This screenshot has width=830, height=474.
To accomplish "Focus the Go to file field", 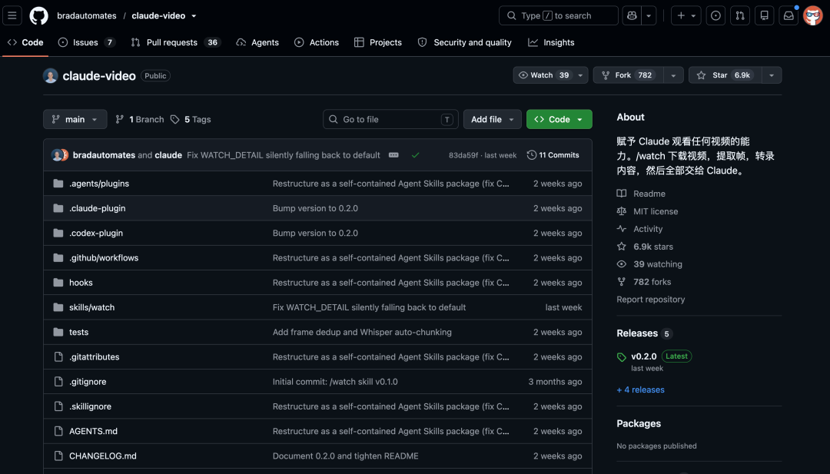I will pyautogui.click(x=390, y=120).
